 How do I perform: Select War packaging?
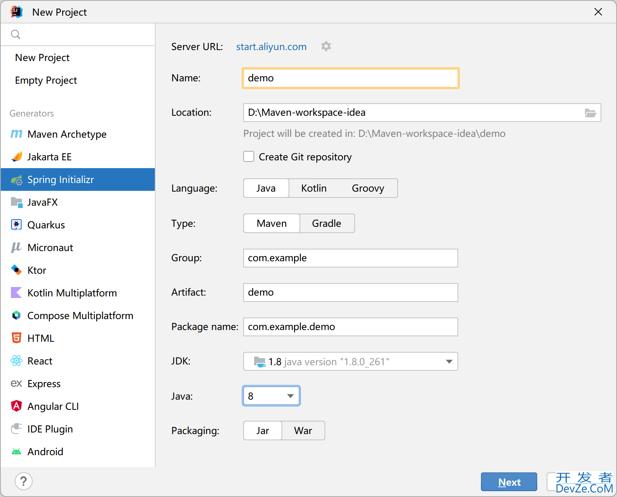303,431
